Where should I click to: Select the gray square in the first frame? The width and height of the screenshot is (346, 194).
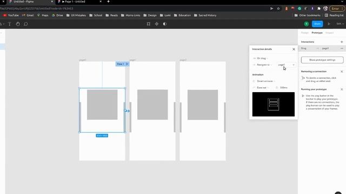(102, 105)
